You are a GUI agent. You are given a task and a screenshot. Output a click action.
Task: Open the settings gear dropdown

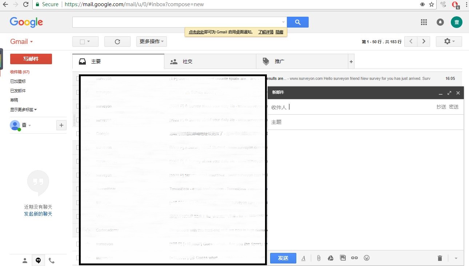coord(449,41)
